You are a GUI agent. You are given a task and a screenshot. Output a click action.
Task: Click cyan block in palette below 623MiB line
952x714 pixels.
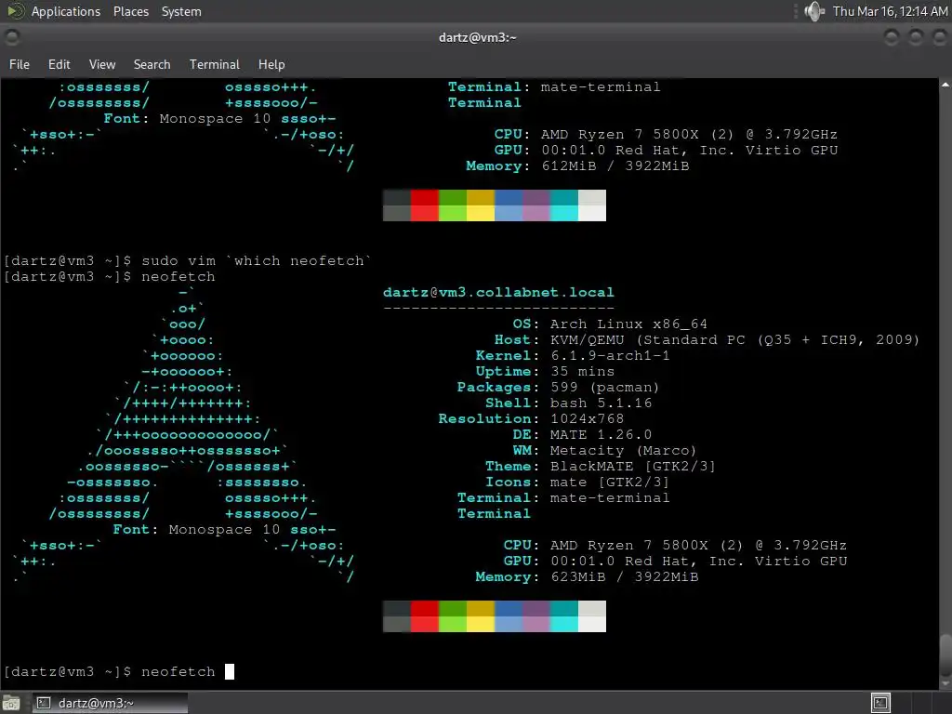point(564,616)
